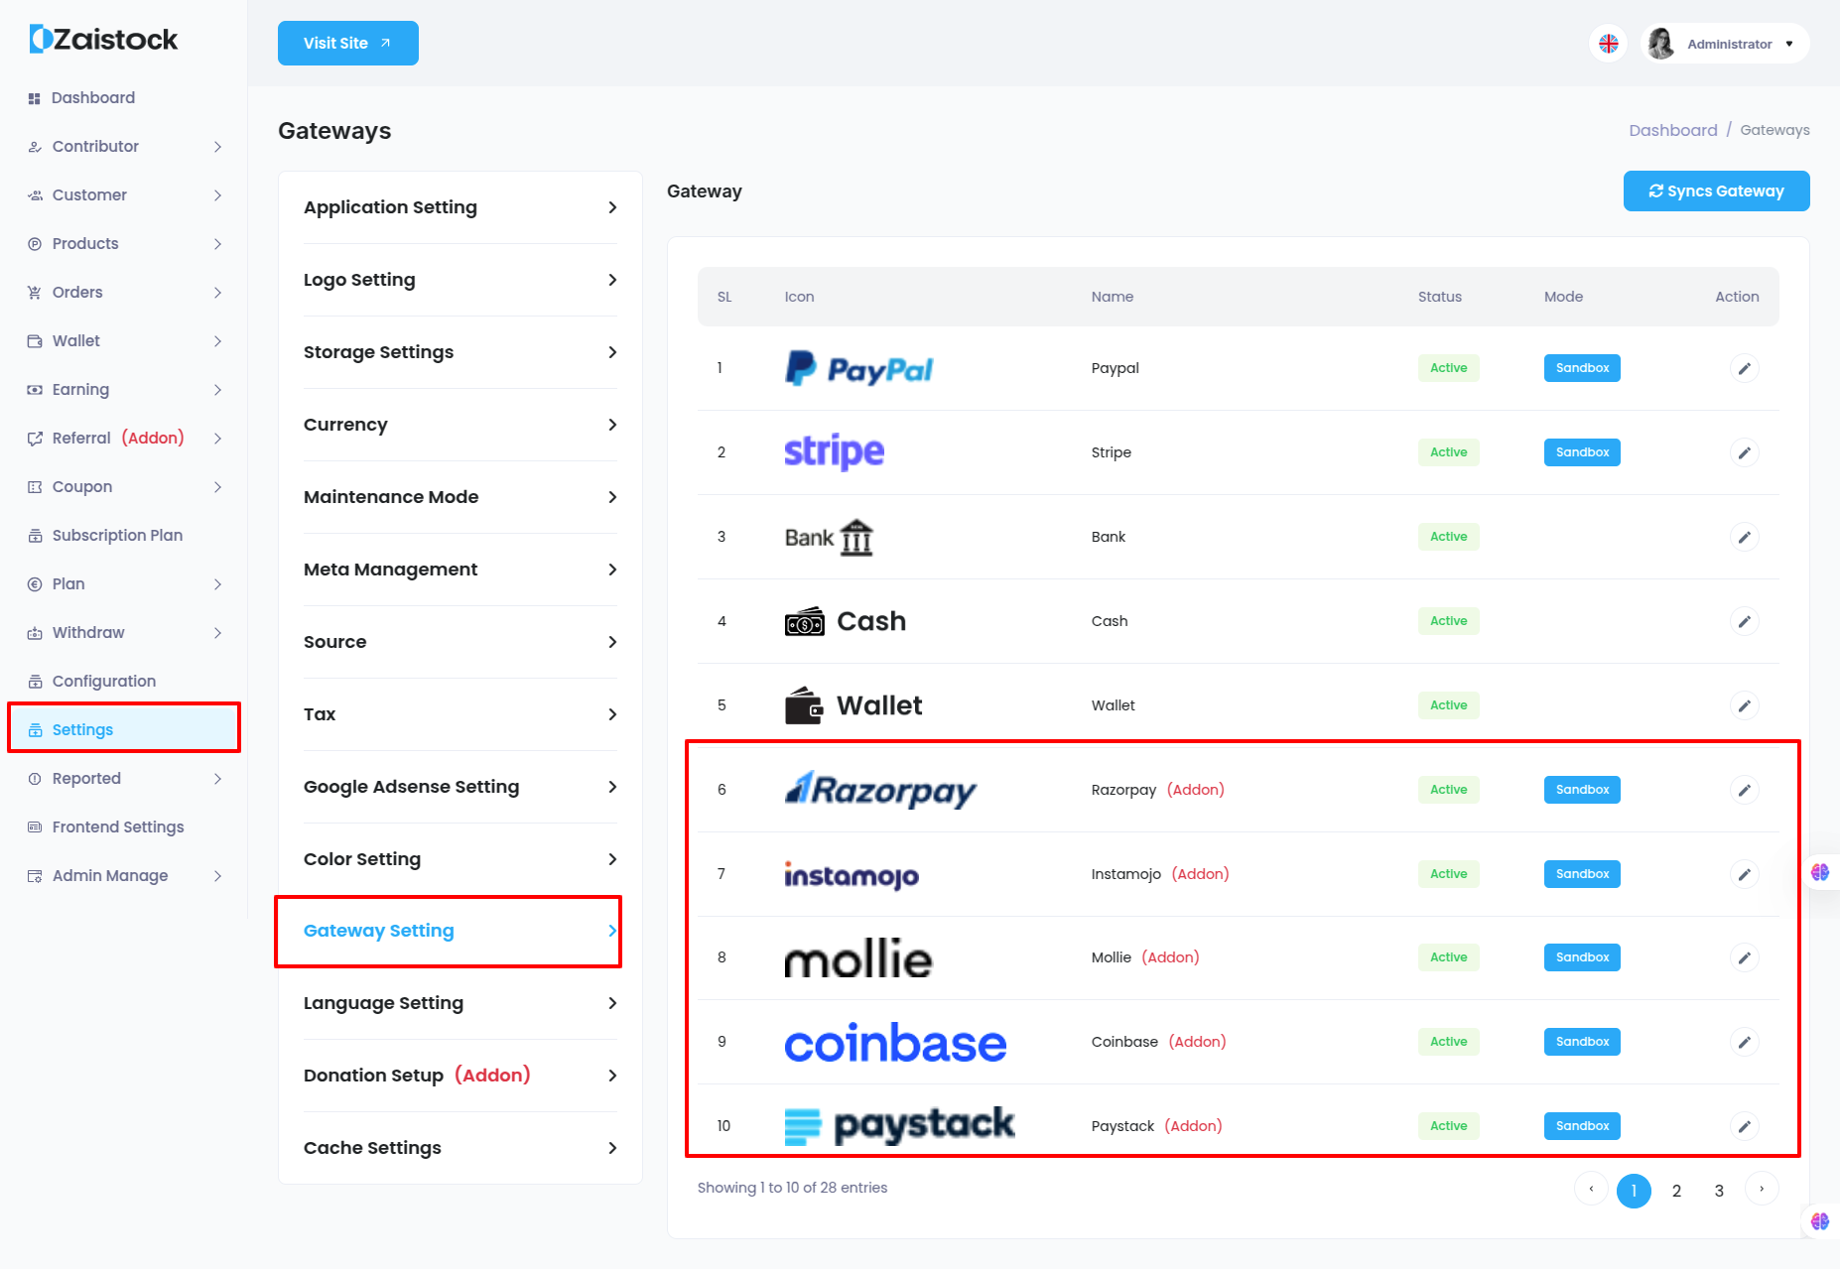Click the Dashboard sidebar icon
The image size is (1840, 1270).
click(x=34, y=98)
